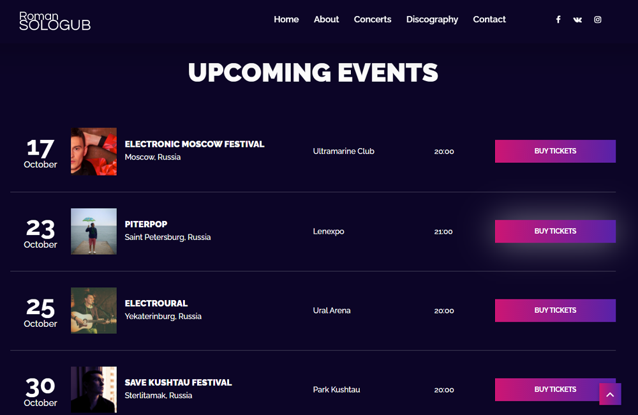Click the scroll-to-top arrow button
This screenshot has width=638, height=415.
610,394
